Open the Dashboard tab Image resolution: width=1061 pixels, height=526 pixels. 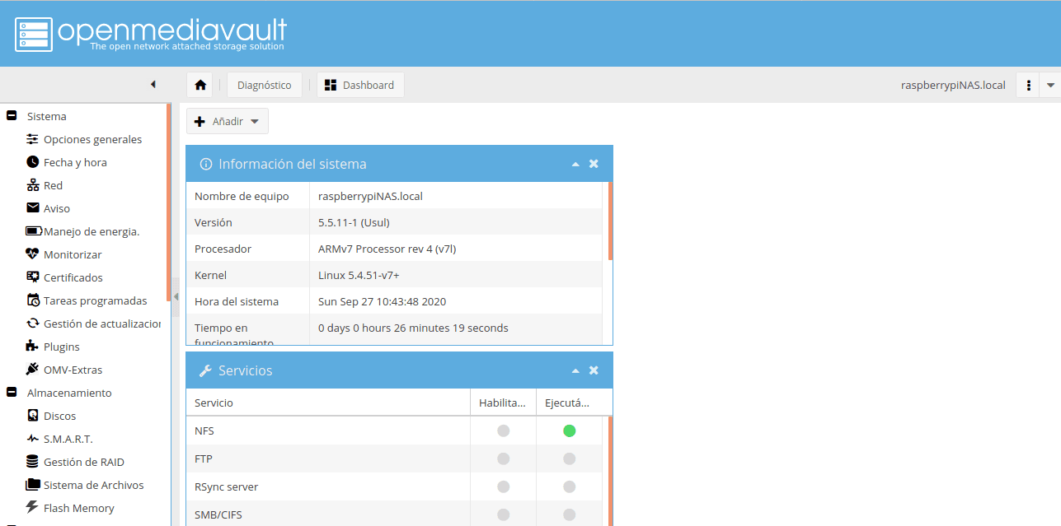tap(360, 84)
